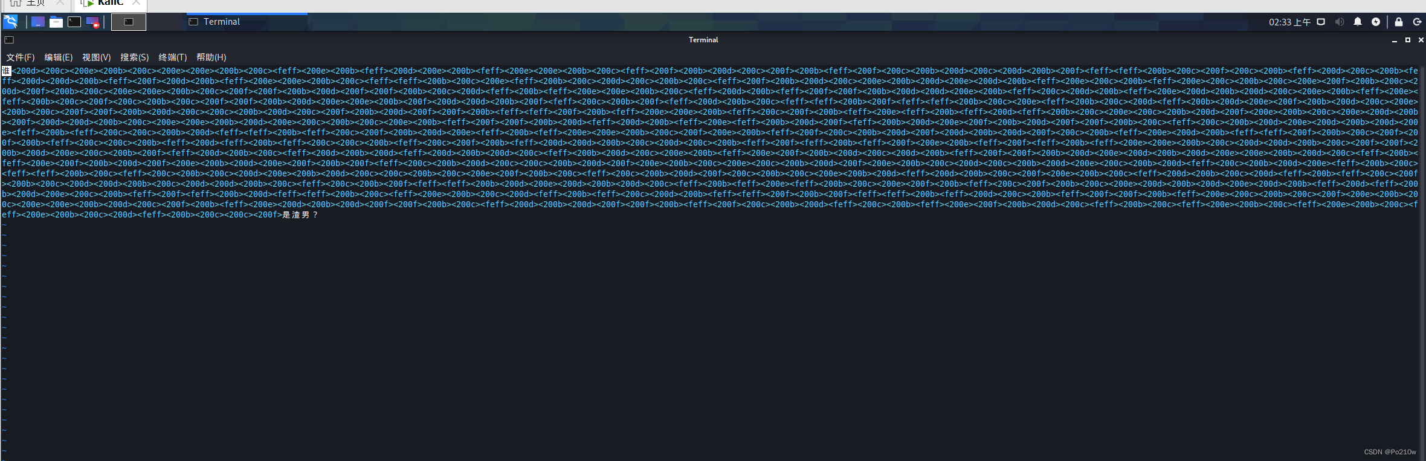The image size is (1426, 461).
Task: Click the network connection tray icon
Action: click(x=1321, y=22)
